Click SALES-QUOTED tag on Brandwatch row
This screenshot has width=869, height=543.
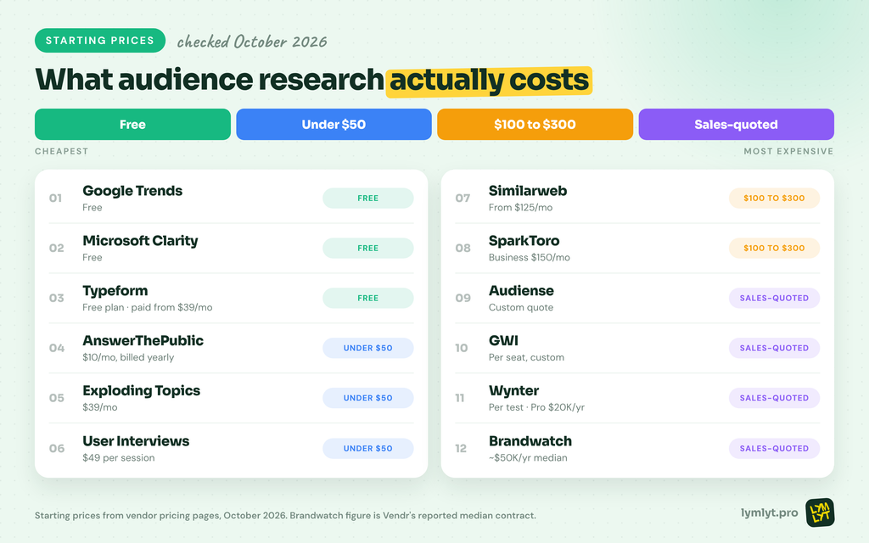pyautogui.click(x=774, y=448)
